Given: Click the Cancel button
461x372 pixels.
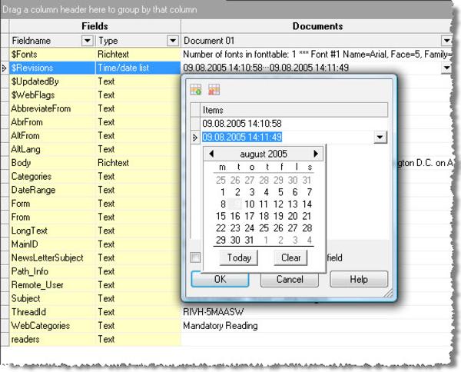Looking at the screenshot, I should (x=290, y=279).
